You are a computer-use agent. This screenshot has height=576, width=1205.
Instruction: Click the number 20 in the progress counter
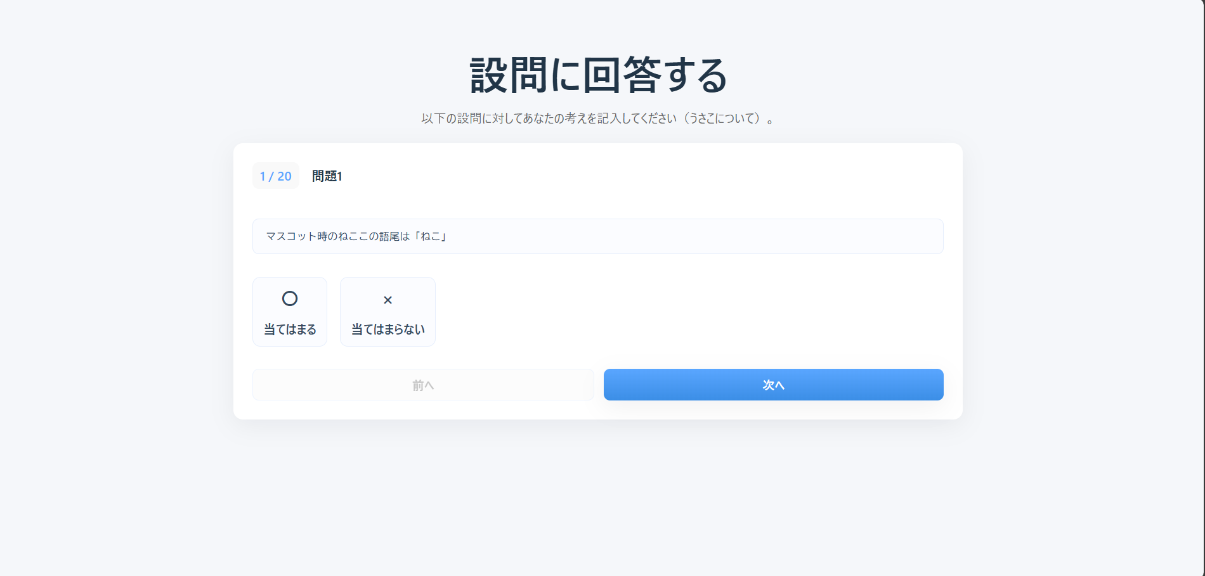284,176
